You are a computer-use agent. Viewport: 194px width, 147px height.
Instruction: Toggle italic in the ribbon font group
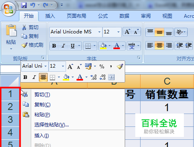point(63,46)
